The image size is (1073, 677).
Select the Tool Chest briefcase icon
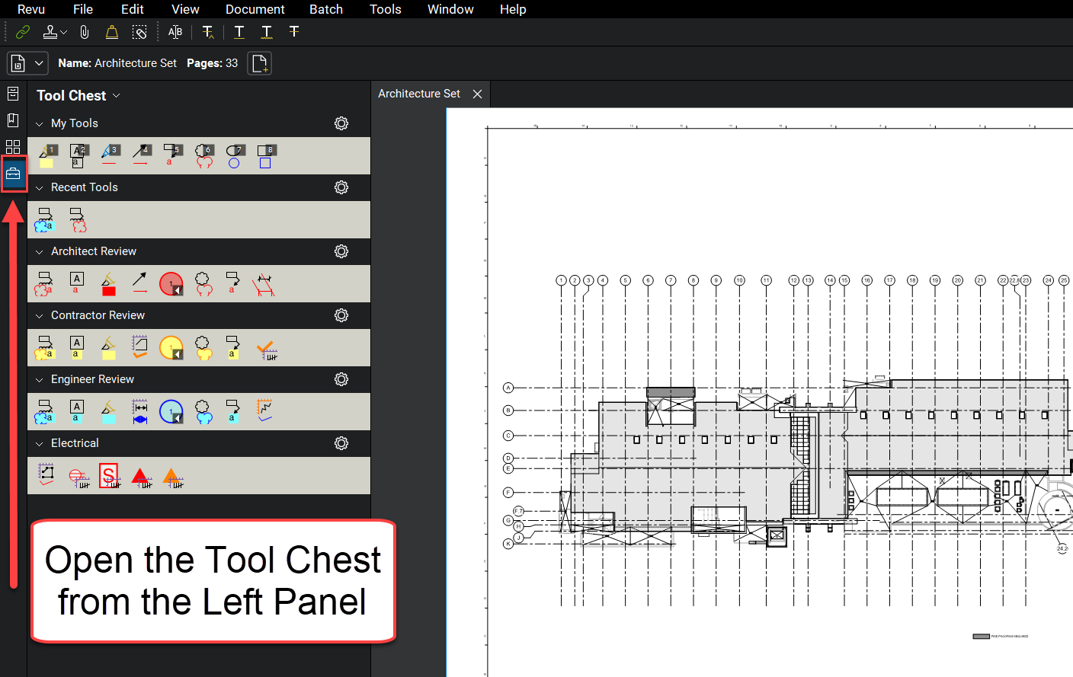pyautogui.click(x=14, y=173)
